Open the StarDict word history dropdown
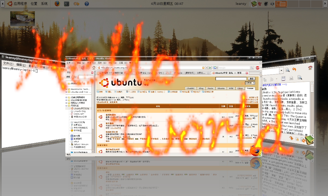328x196 pixels. click(281, 70)
